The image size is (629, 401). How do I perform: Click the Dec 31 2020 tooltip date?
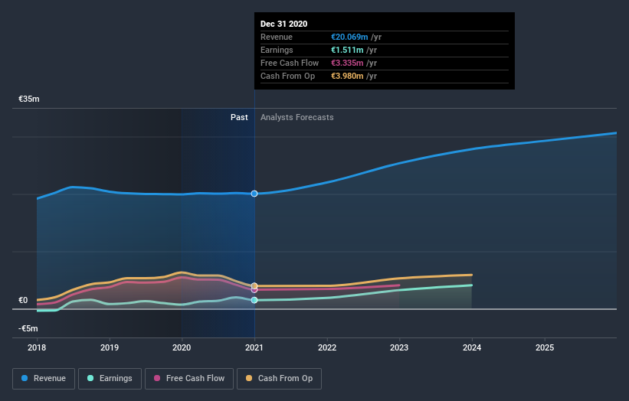click(284, 24)
